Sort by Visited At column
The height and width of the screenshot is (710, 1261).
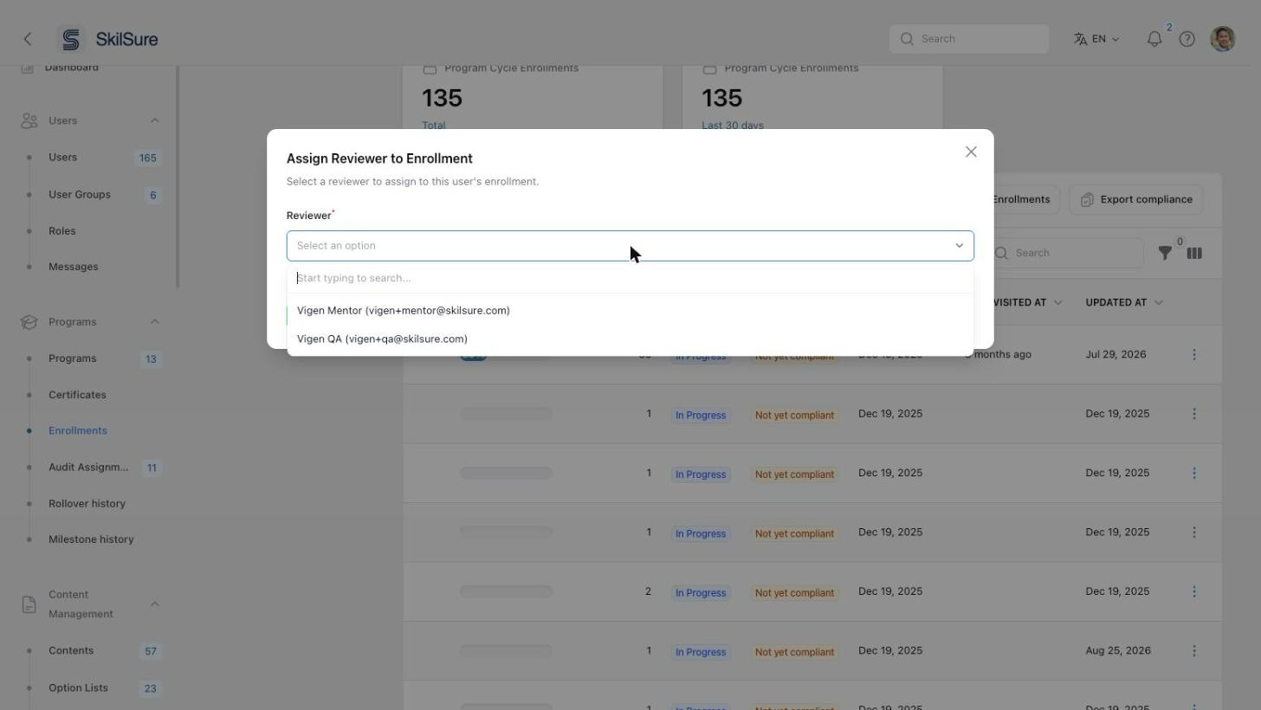tap(1028, 302)
